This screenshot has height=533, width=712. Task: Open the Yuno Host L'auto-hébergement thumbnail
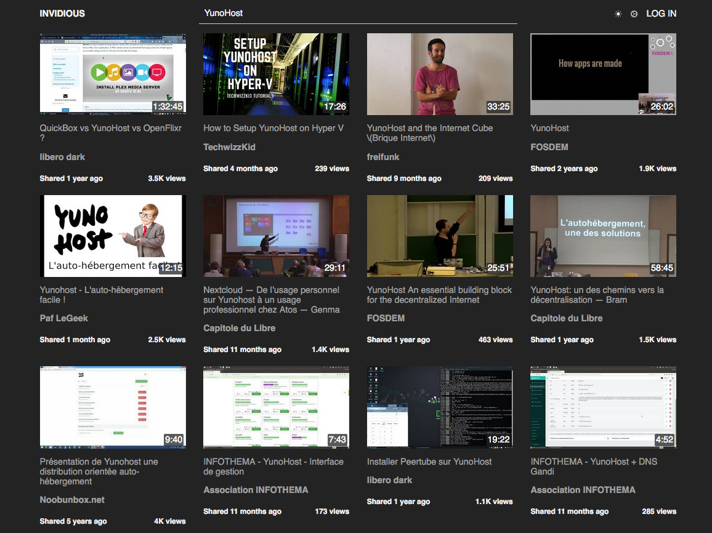point(113,236)
